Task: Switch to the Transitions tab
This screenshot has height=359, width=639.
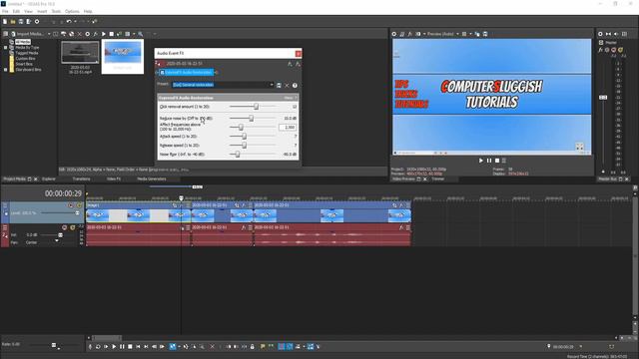Action: tap(81, 179)
